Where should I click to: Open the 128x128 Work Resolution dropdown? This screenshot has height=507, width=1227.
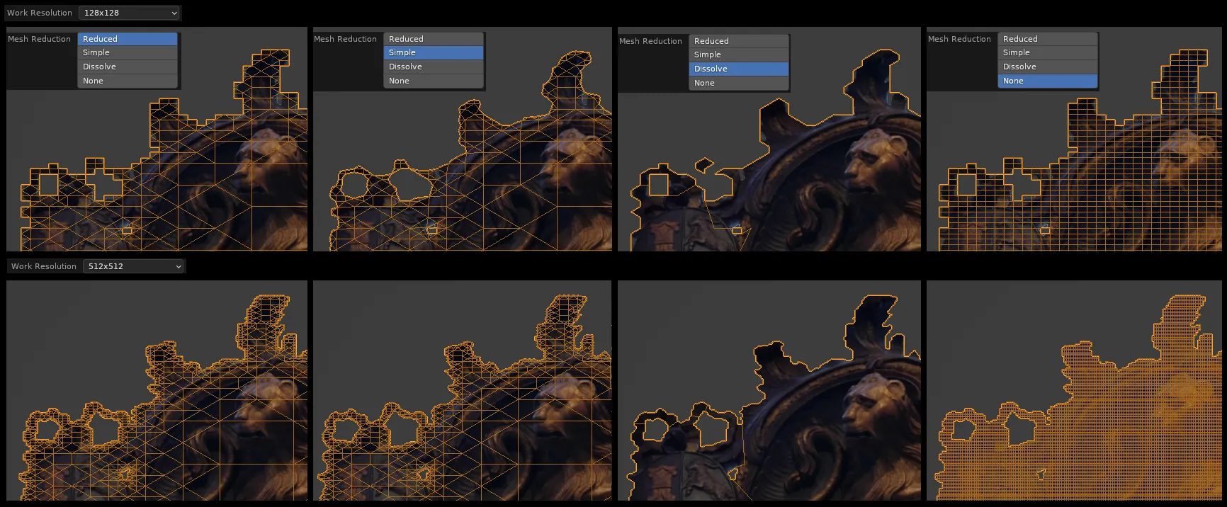click(129, 13)
